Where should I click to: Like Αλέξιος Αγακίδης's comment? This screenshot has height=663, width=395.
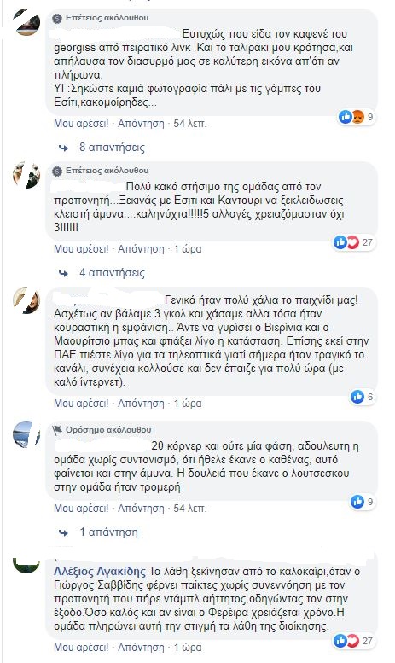[81, 647]
